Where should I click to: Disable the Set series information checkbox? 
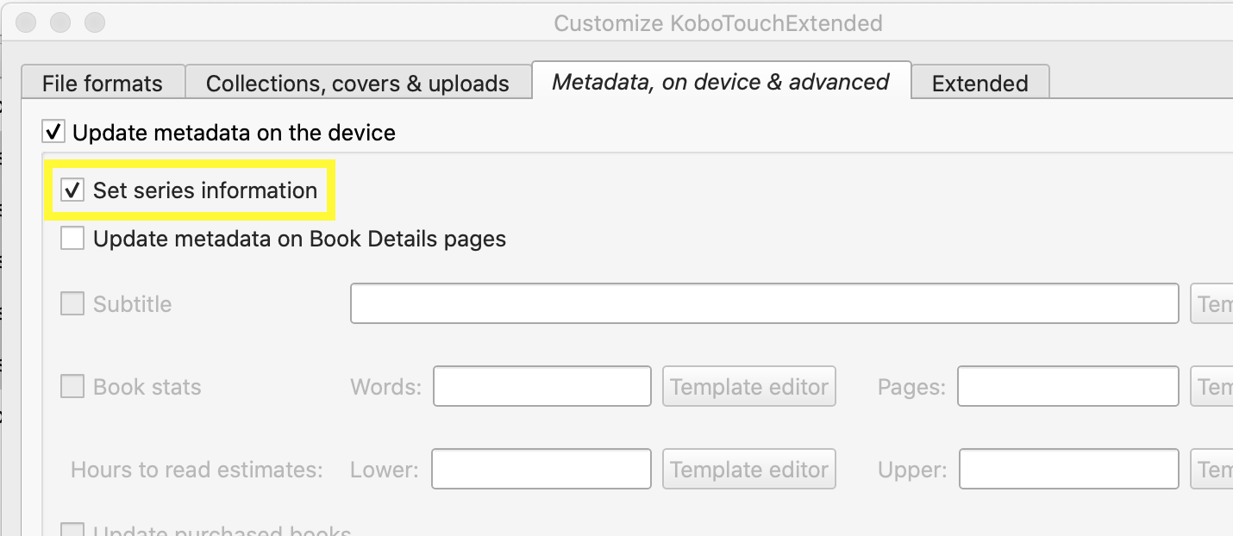click(73, 190)
